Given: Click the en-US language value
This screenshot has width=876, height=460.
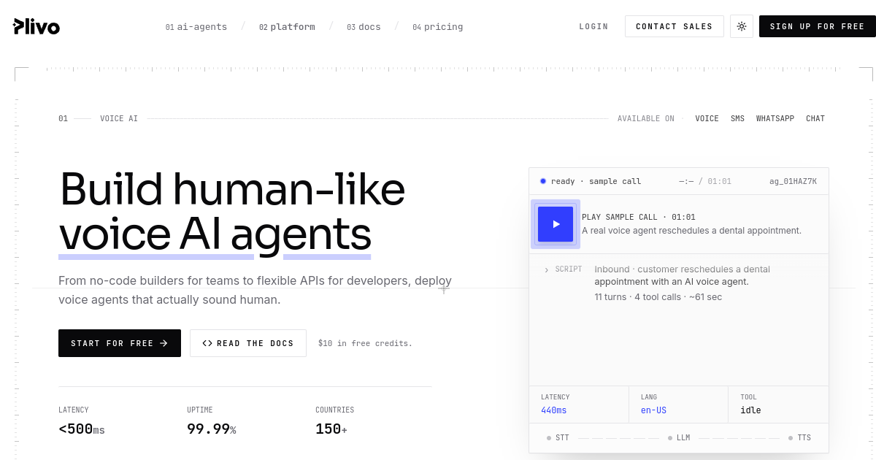Looking at the screenshot, I should point(653,410).
